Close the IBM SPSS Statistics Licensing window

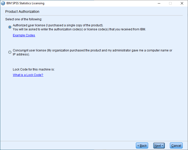[x=182, y=3]
